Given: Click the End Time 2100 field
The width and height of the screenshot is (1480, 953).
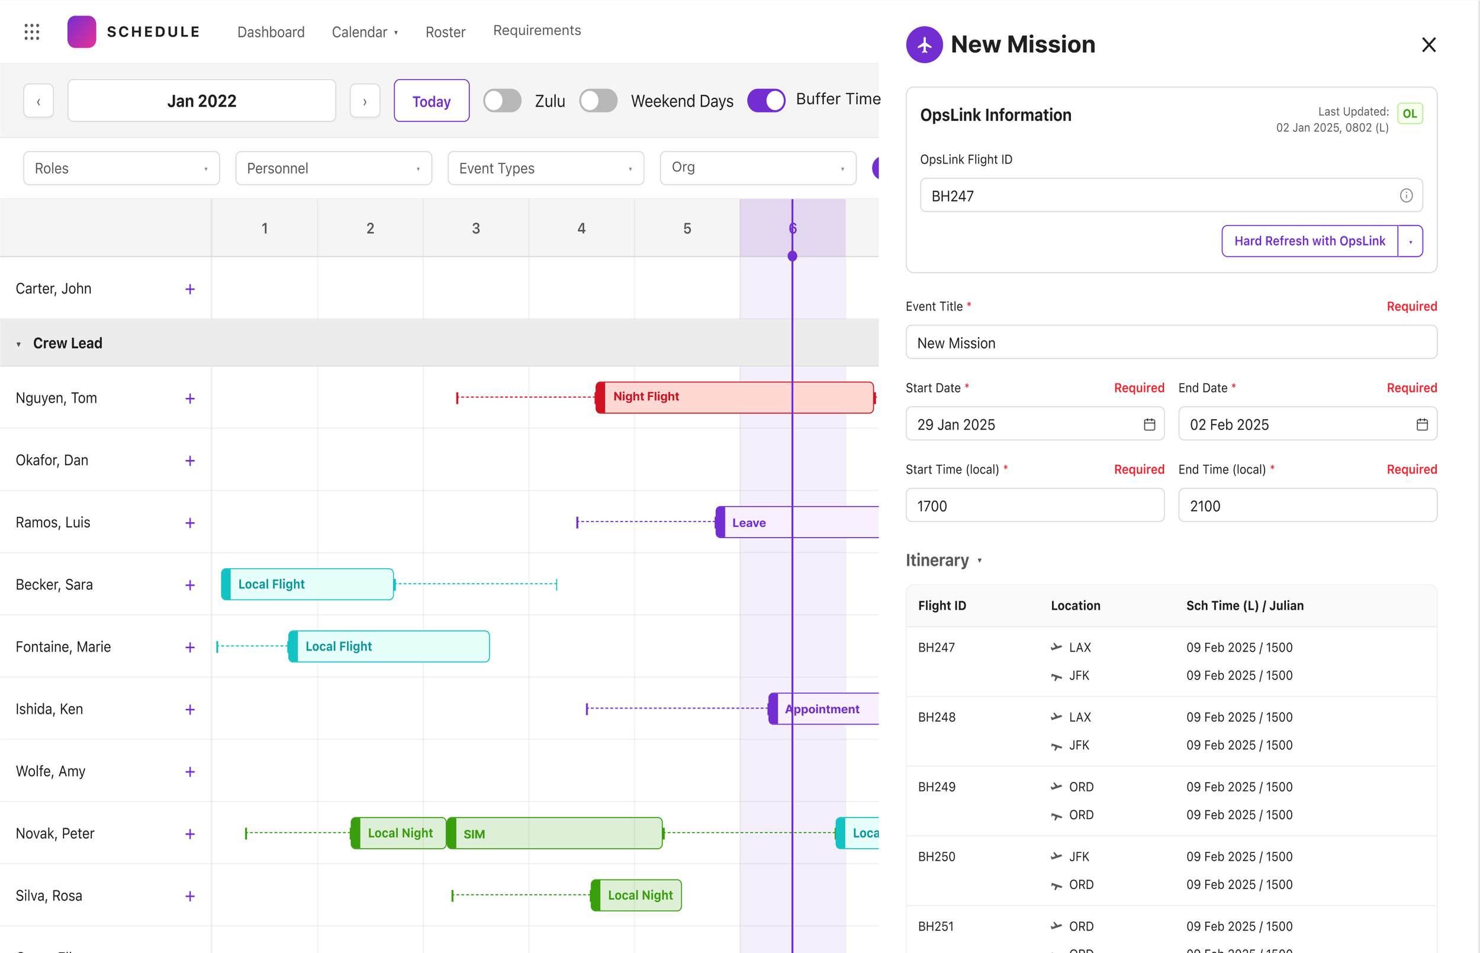Looking at the screenshot, I should 1307,506.
